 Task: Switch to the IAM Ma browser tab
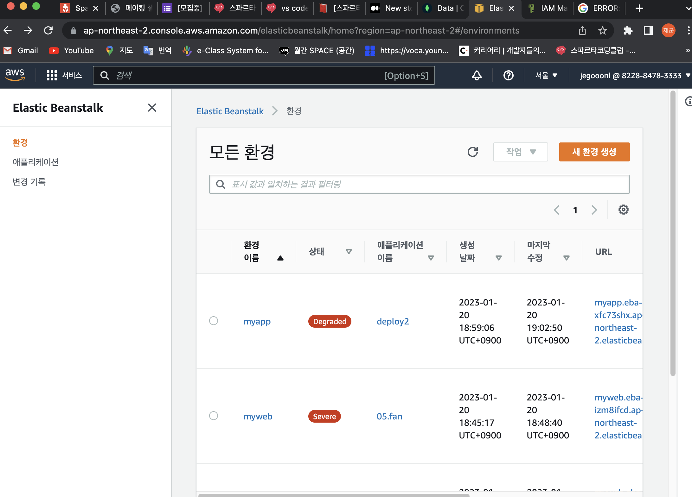click(547, 8)
